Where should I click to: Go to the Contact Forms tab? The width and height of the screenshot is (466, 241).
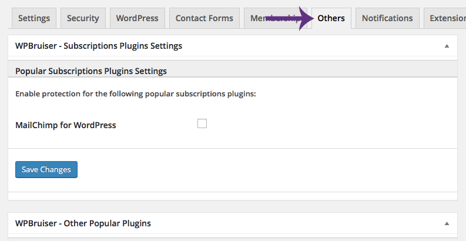click(204, 18)
